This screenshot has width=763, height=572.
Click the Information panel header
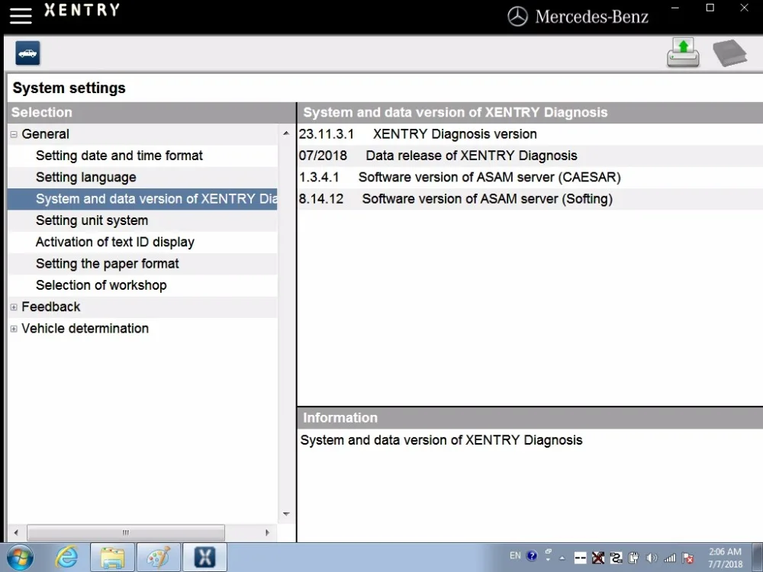point(530,418)
